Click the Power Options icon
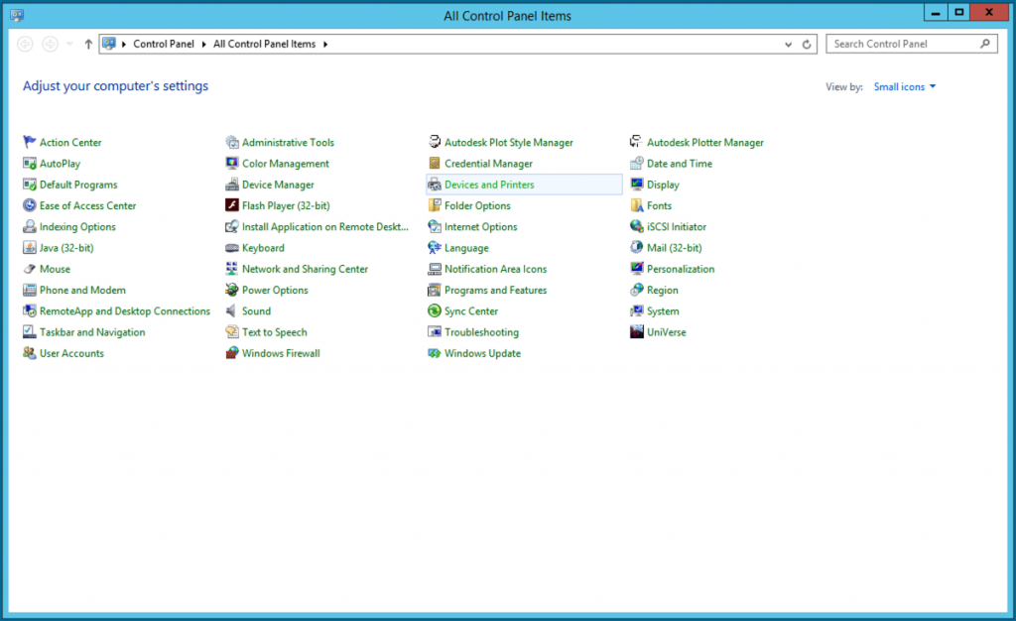Image resolution: width=1016 pixels, height=621 pixels. 232,291
